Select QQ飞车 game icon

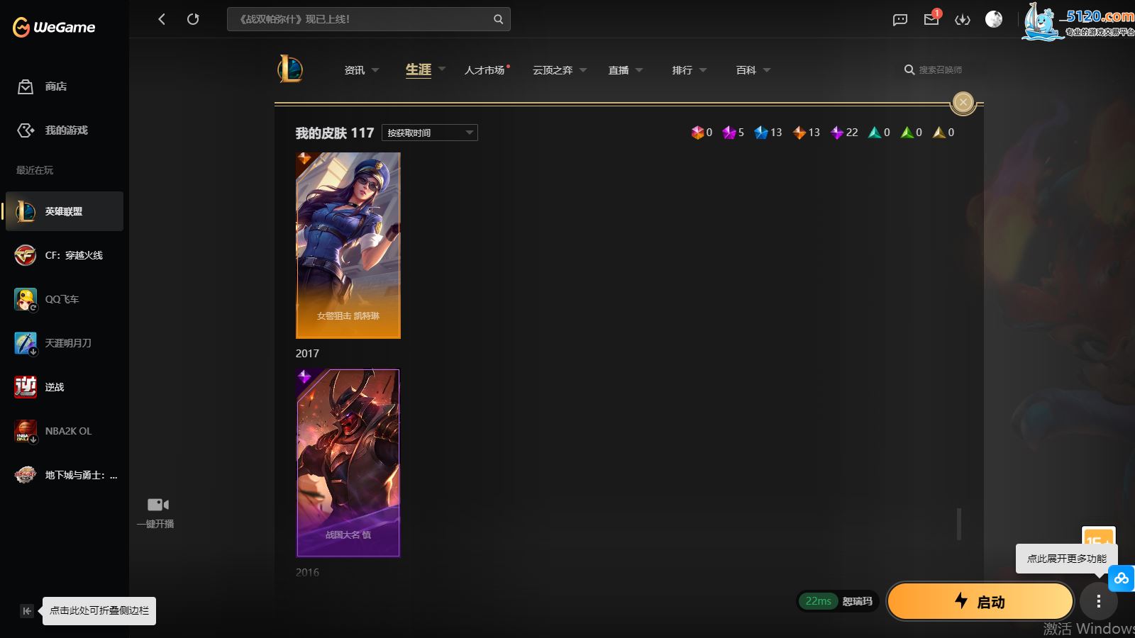point(26,299)
